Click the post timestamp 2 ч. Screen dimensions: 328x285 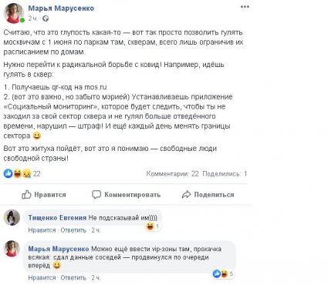pos(33,18)
